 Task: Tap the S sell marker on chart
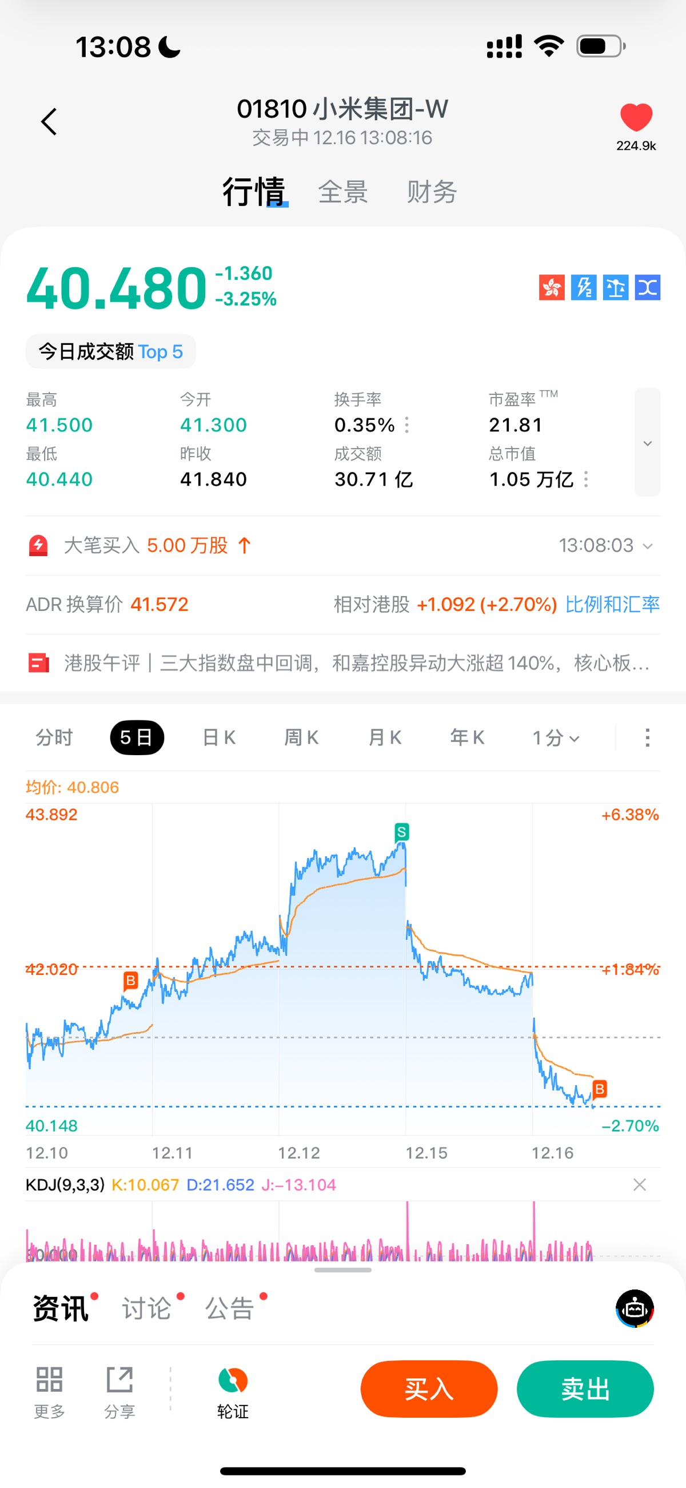click(x=401, y=832)
